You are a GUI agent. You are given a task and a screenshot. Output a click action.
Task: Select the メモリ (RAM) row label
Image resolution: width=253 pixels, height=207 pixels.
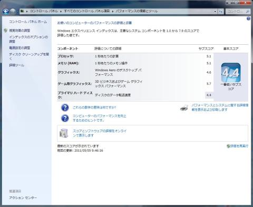pyautogui.click(x=68, y=63)
